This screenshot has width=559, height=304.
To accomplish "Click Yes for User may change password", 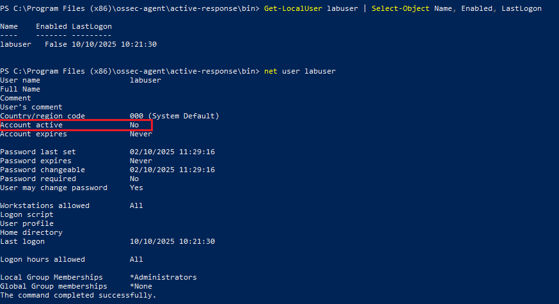I will point(136,188).
